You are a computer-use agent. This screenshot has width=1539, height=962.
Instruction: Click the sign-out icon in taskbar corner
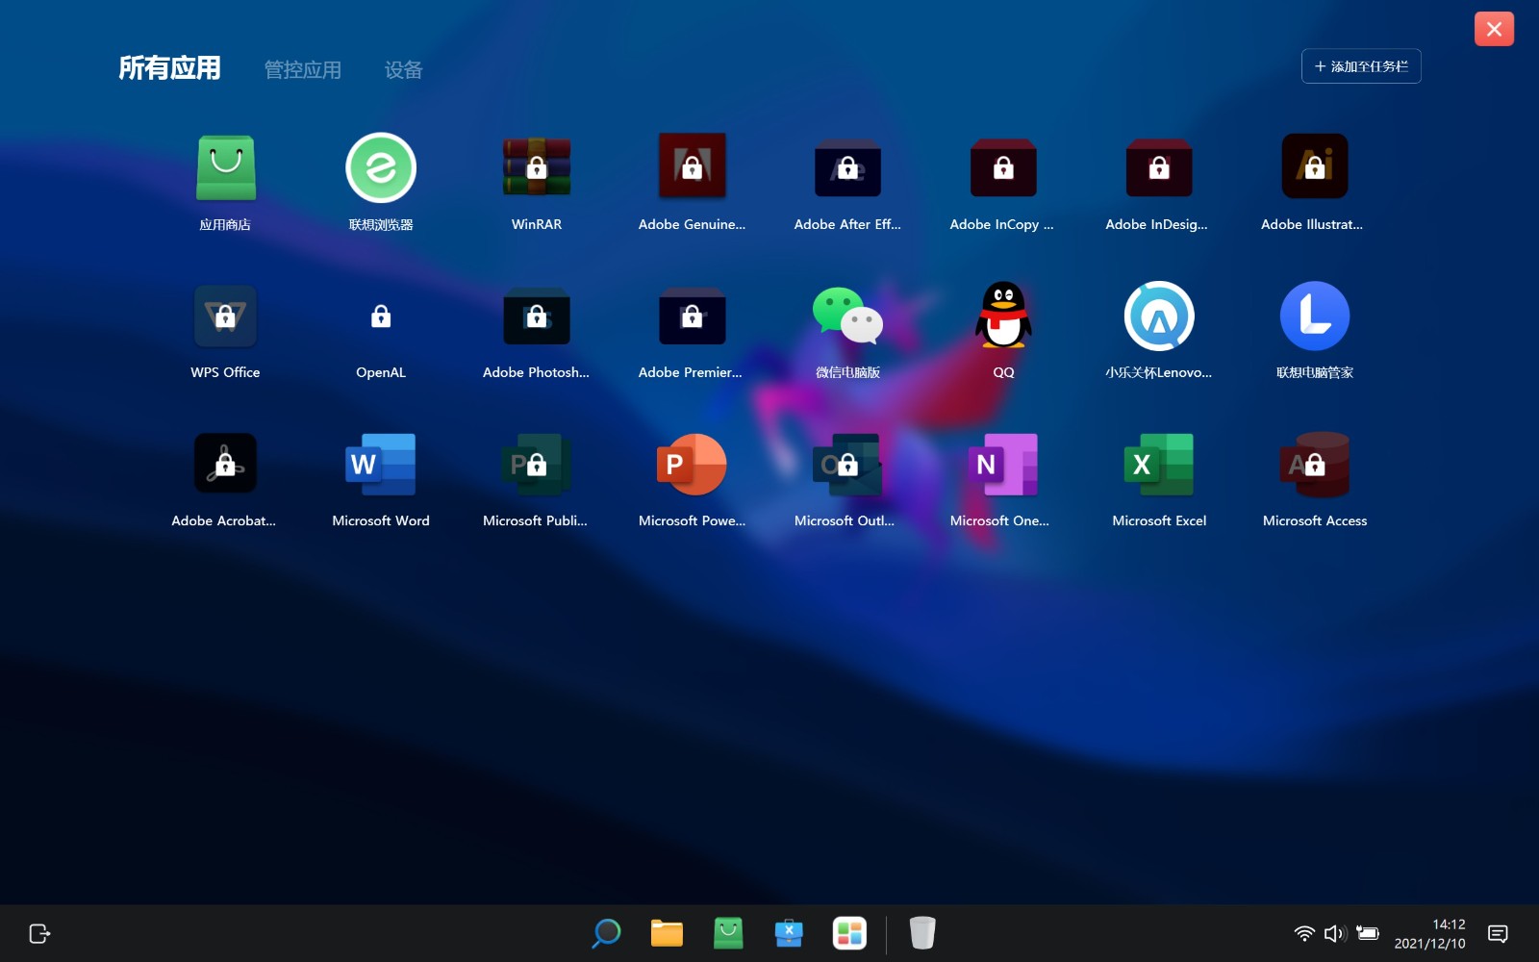point(39,933)
